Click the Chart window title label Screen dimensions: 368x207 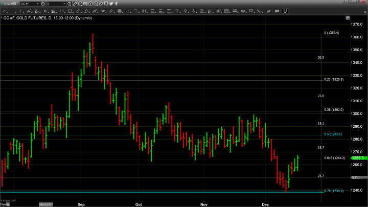(x=8, y=4)
